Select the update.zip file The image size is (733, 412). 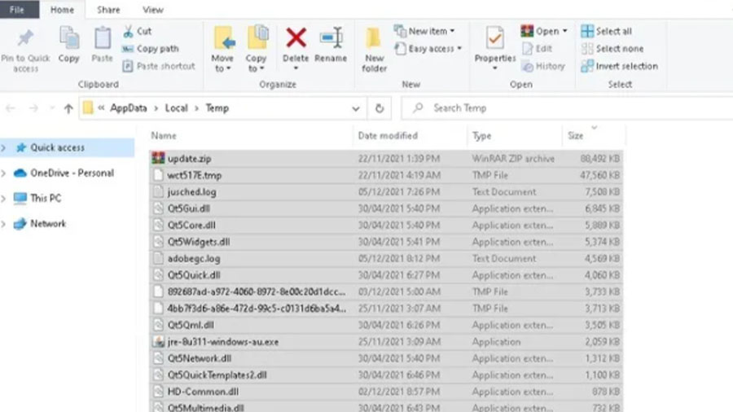click(x=189, y=159)
